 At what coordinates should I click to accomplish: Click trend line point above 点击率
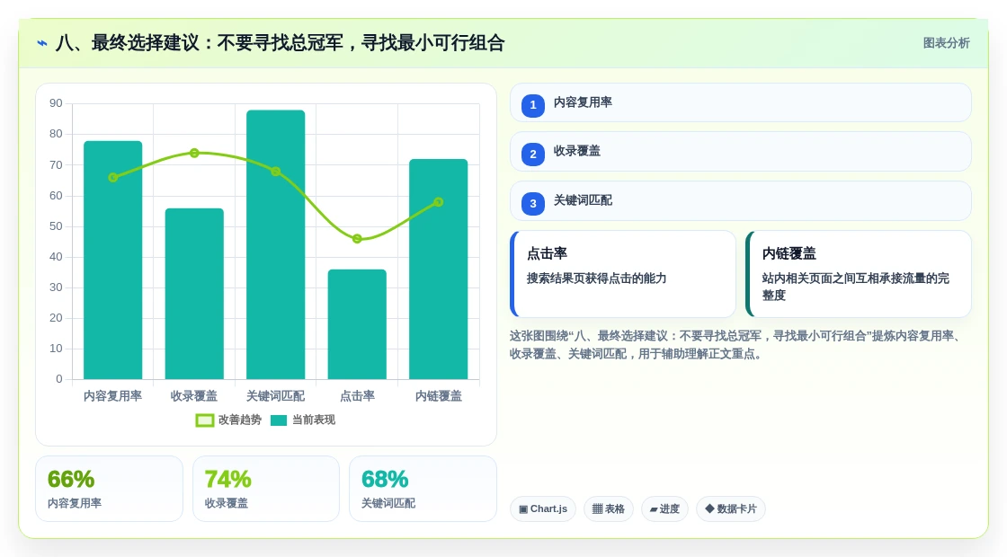pos(357,239)
